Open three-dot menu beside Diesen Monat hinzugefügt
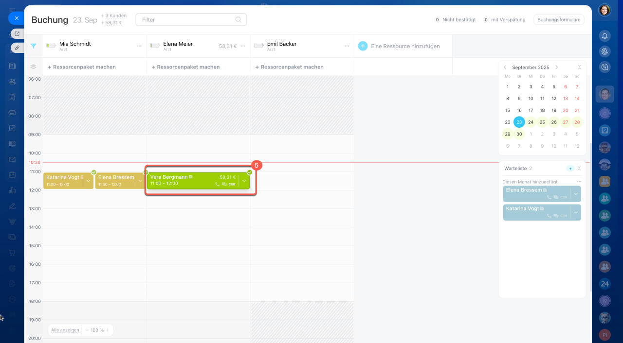 [579, 182]
